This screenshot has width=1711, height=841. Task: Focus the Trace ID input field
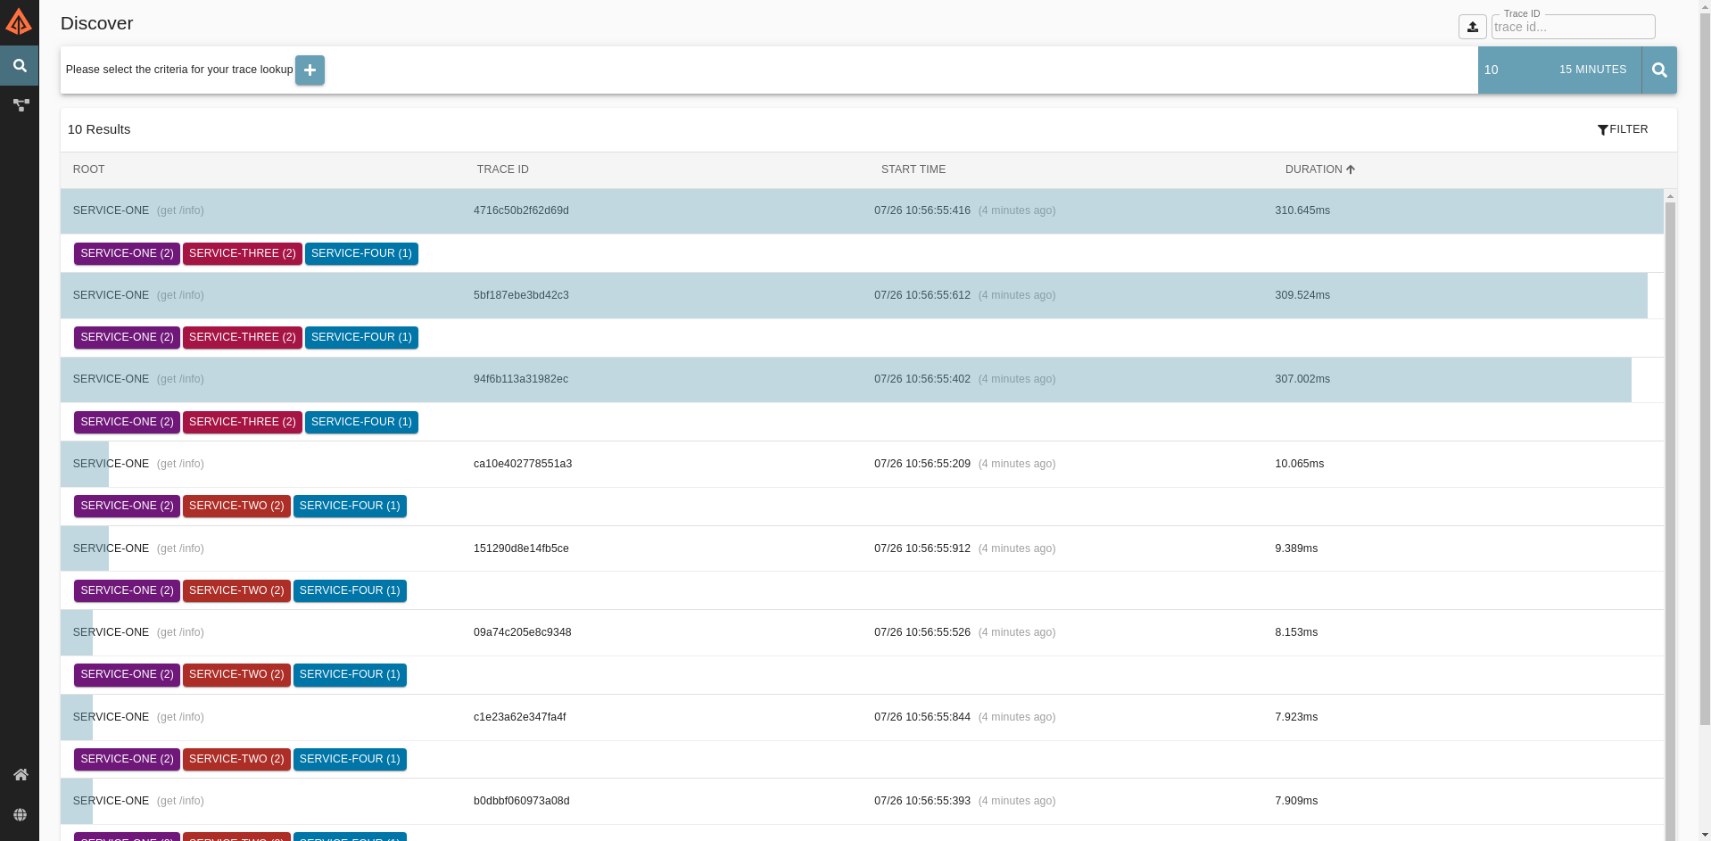pyautogui.click(x=1573, y=27)
